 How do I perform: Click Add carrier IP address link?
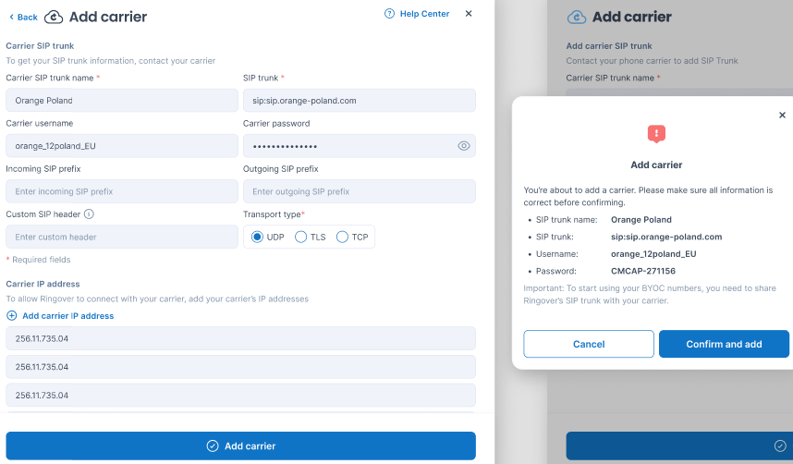click(67, 316)
